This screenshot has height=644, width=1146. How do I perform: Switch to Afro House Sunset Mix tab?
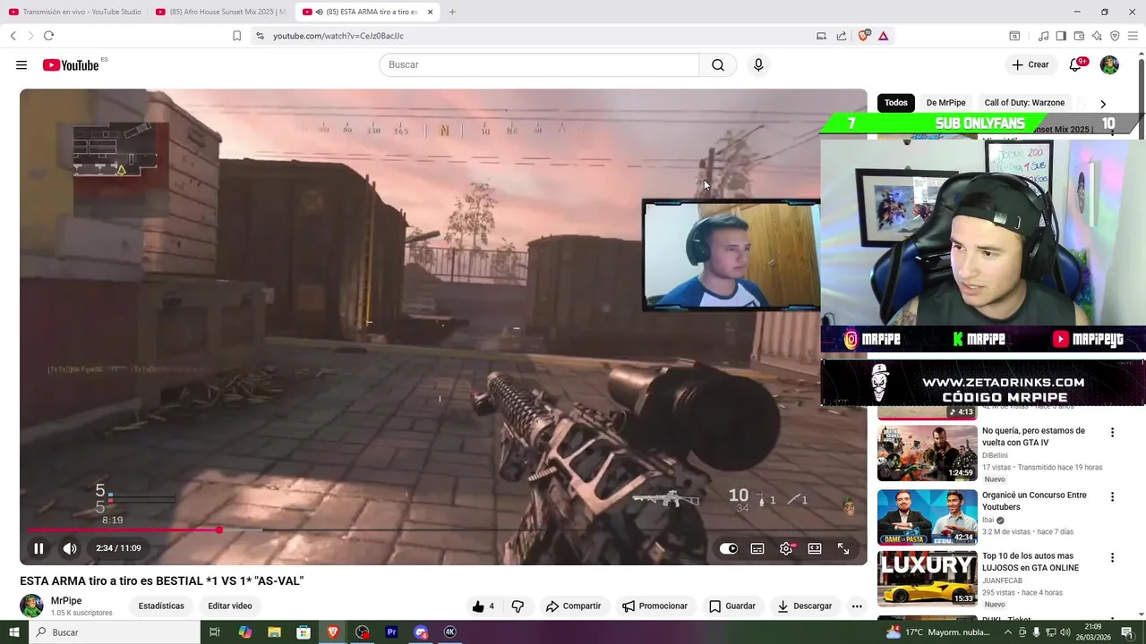(220, 12)
